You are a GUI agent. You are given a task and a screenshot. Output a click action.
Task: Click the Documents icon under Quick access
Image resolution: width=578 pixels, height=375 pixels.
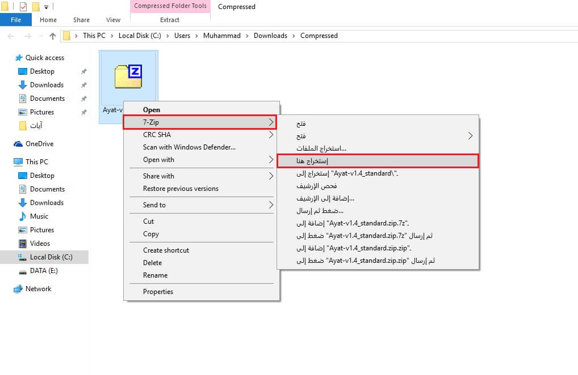23,99
